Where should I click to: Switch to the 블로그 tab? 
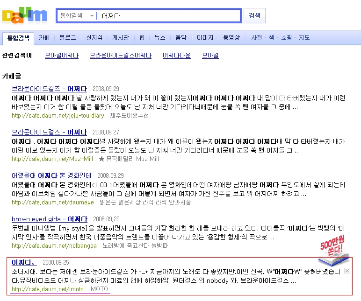68,37
